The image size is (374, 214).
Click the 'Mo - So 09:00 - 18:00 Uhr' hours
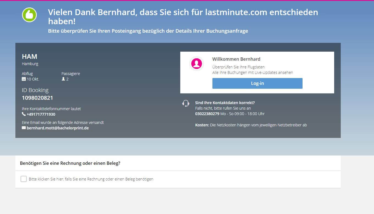243,114
